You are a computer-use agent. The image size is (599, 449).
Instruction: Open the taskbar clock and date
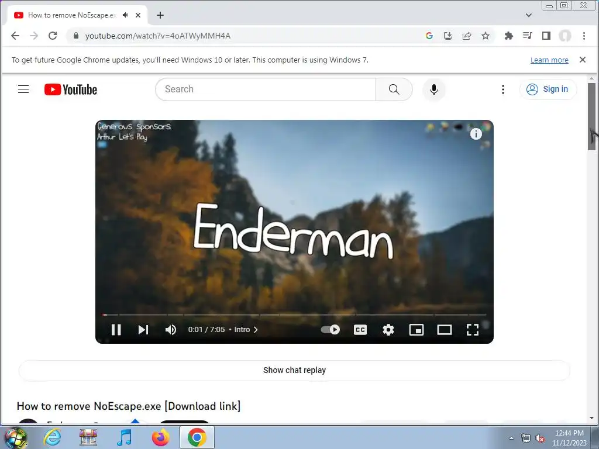tap(569, 438)
